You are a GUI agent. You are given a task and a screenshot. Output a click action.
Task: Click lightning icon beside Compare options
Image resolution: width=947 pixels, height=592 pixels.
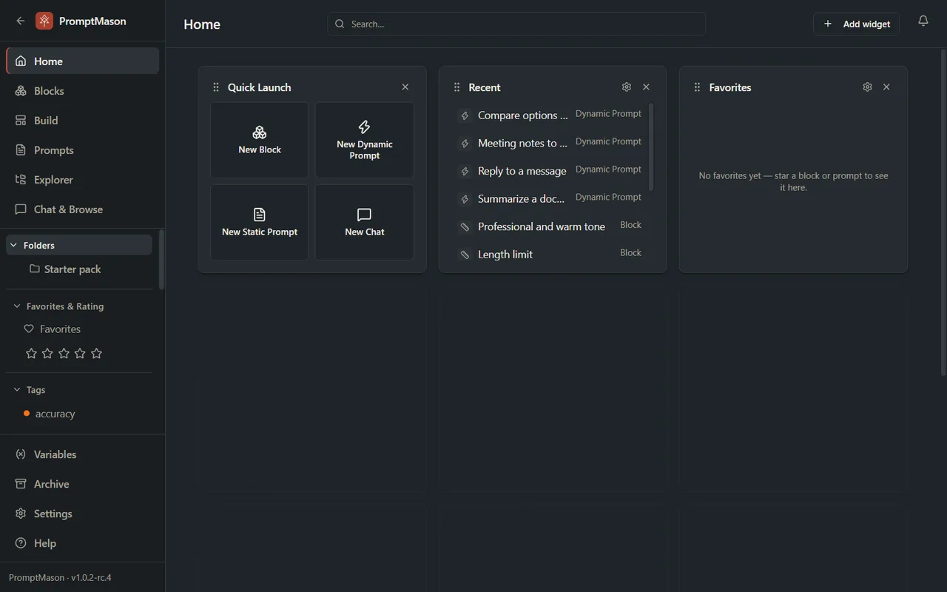coord(465,115)
